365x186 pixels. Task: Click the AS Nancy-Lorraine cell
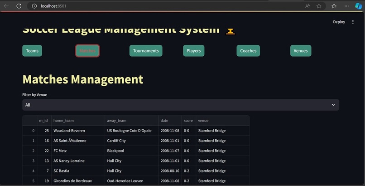click(x=78, y=161)
